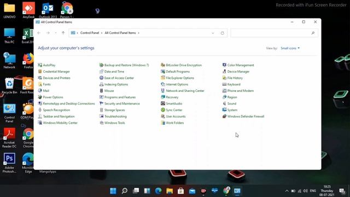Open the File Explorer Options link
Screen dimensions: 350x197
pyautogui.click(x=180, y=78)
